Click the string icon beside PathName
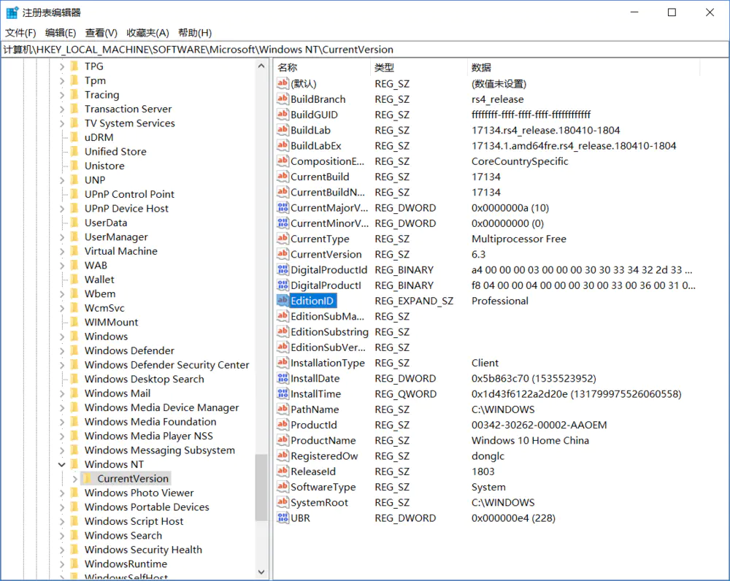The height and width of the screenshot is (581, 730). coord(283,409)
